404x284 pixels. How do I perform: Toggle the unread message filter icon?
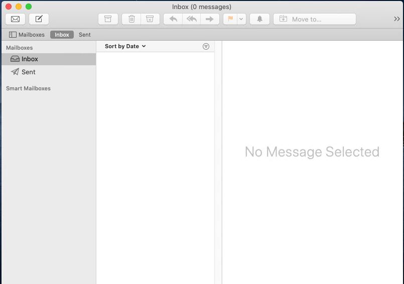[x=206, y=46]
